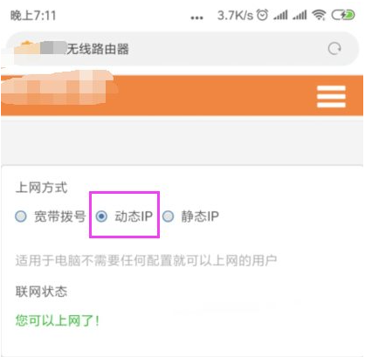This screenshot has width=365, height=357.
Task: Tap the 联网状态 section label
Action: point(41,292)
